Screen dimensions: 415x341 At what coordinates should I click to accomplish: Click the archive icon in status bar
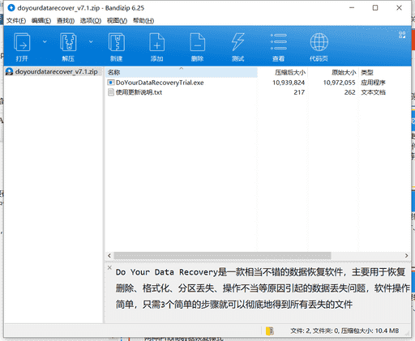(x=270, y=330)
